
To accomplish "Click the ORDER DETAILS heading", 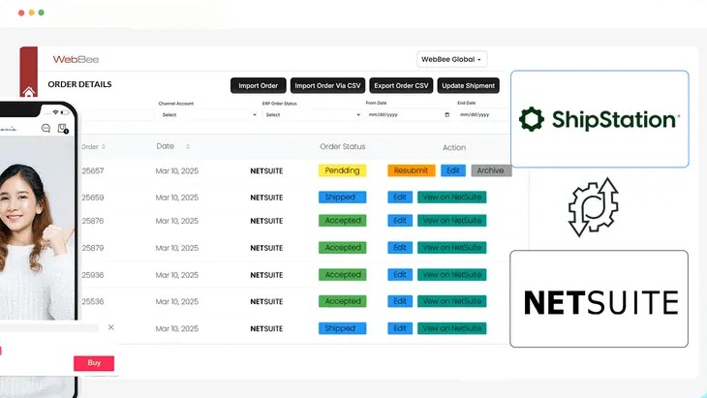I will 79,84.
